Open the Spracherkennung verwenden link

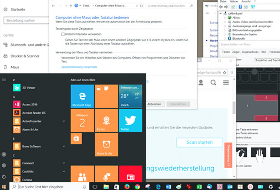[79, 67]
